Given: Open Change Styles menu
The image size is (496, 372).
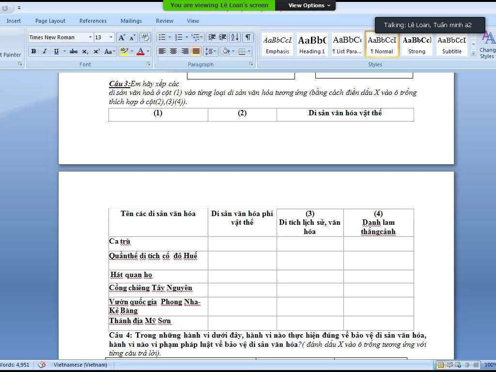Looking at the screenshot, I should tap(487, 45).
